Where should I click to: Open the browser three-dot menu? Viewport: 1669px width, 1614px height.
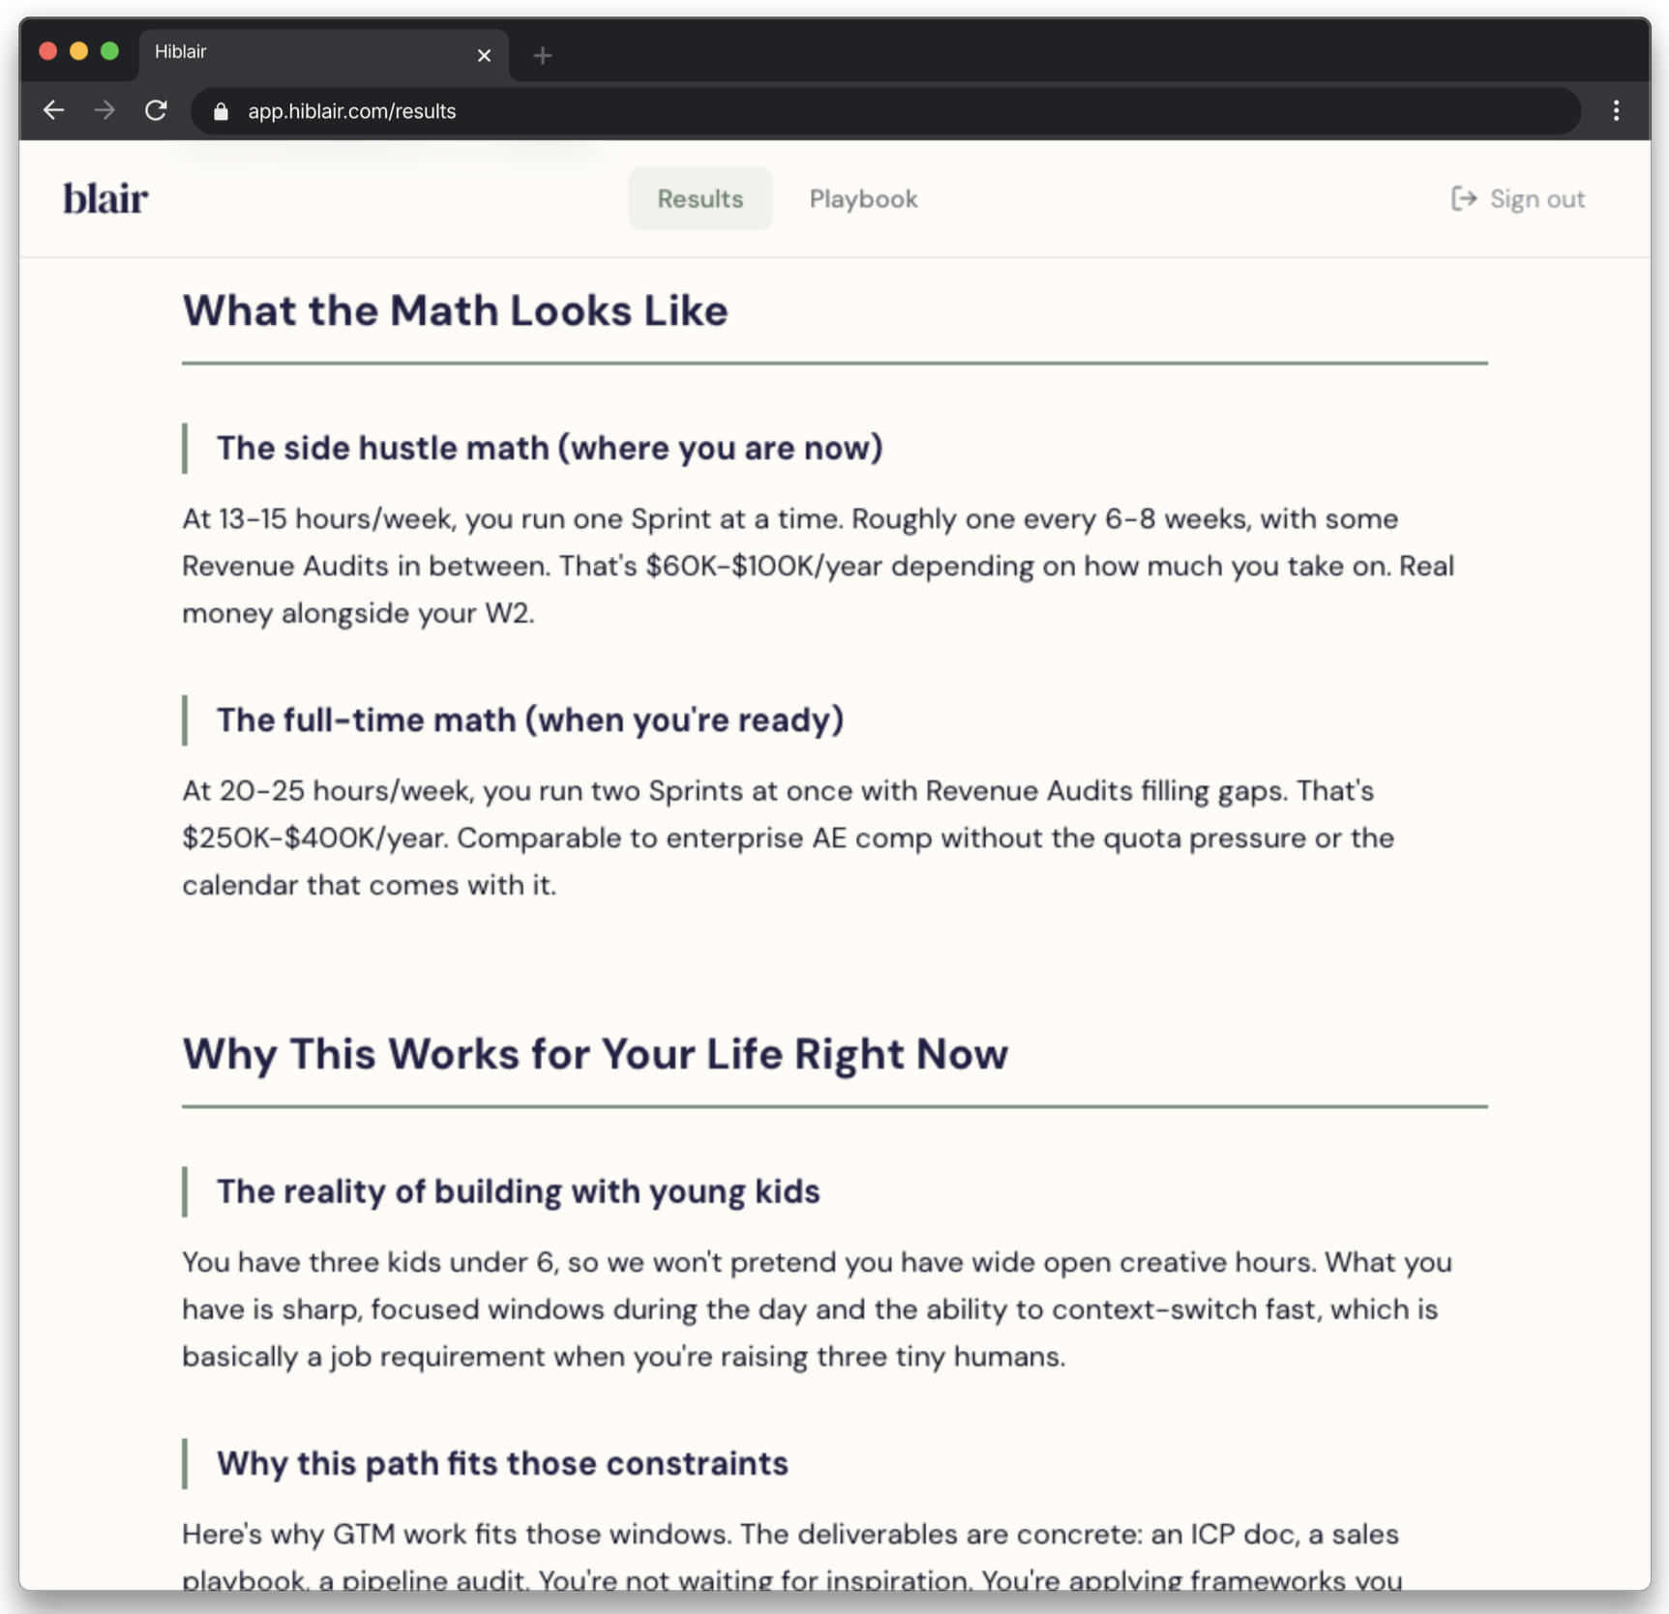(1616, 111)
